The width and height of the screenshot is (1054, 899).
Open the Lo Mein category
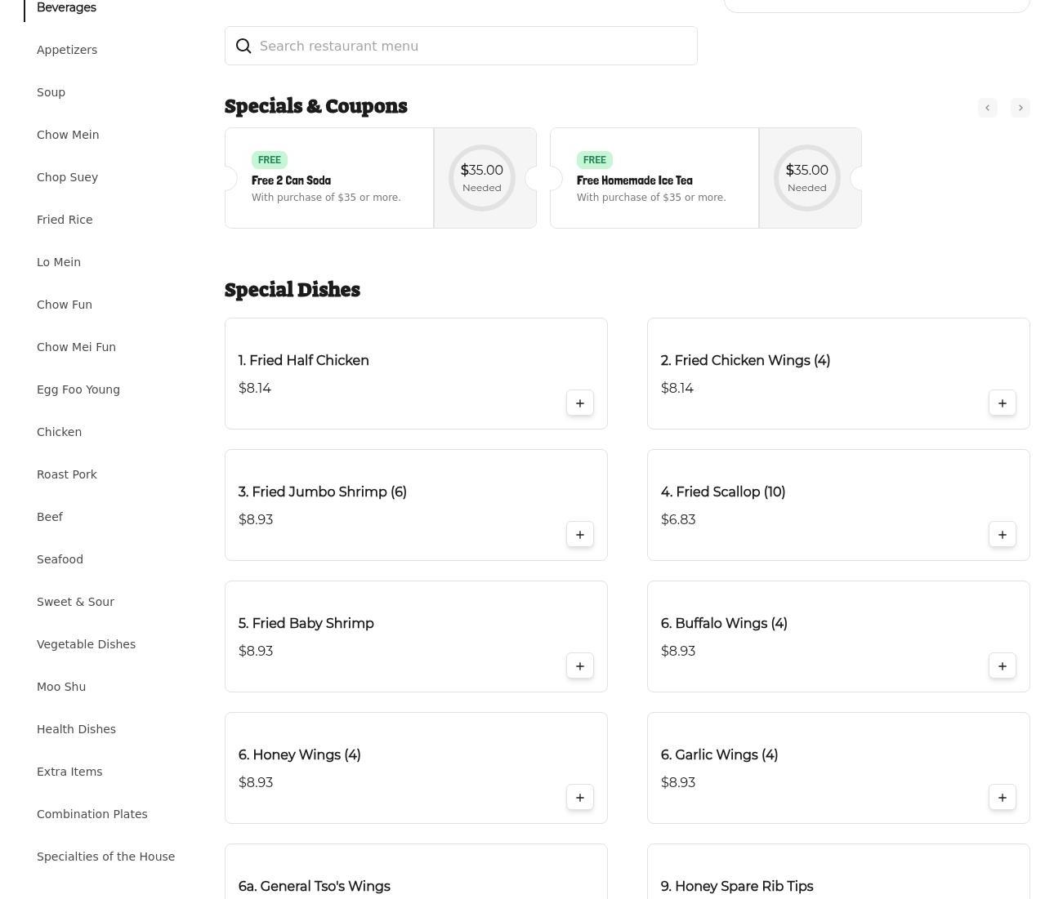point(59,262)
